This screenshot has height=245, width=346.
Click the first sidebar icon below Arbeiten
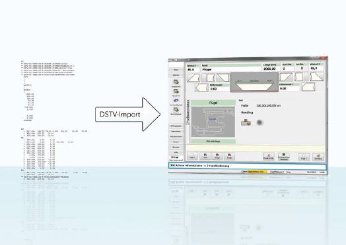(x=176, y=82)
